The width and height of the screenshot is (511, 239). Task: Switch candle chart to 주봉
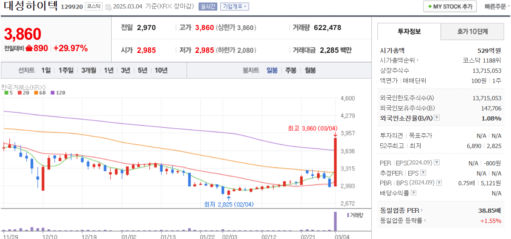tap(291, 70)
